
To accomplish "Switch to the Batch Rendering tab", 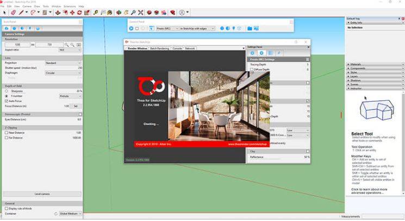I will click(158, 48).
